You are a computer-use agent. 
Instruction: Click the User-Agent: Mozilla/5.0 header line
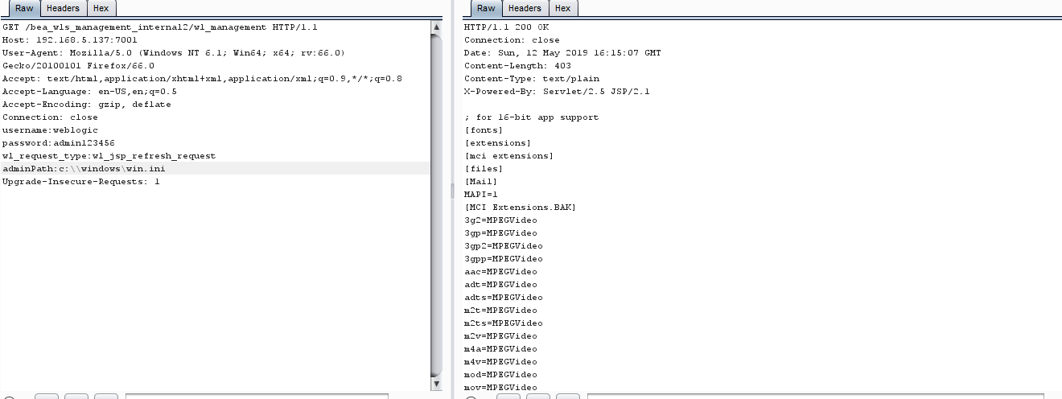(x=173, y=52)
